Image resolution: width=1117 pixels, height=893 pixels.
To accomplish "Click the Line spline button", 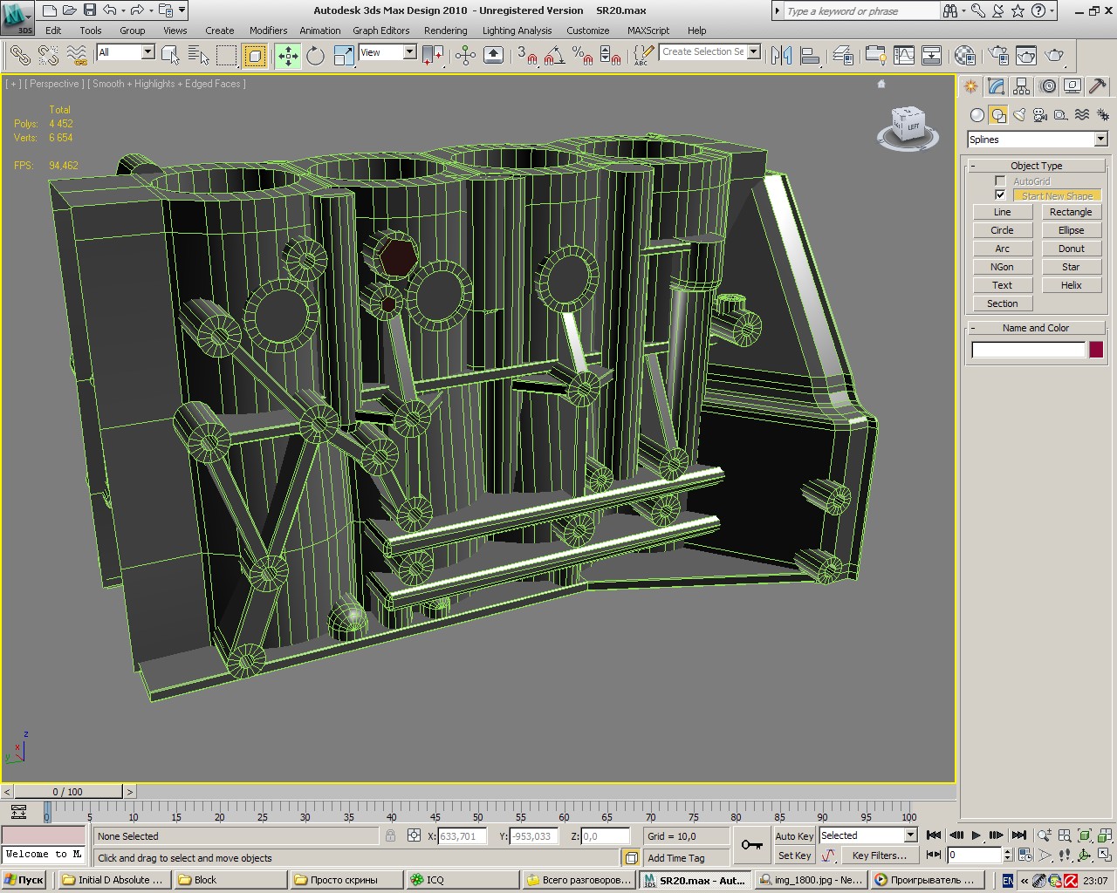I will (x=1002, y=212).
